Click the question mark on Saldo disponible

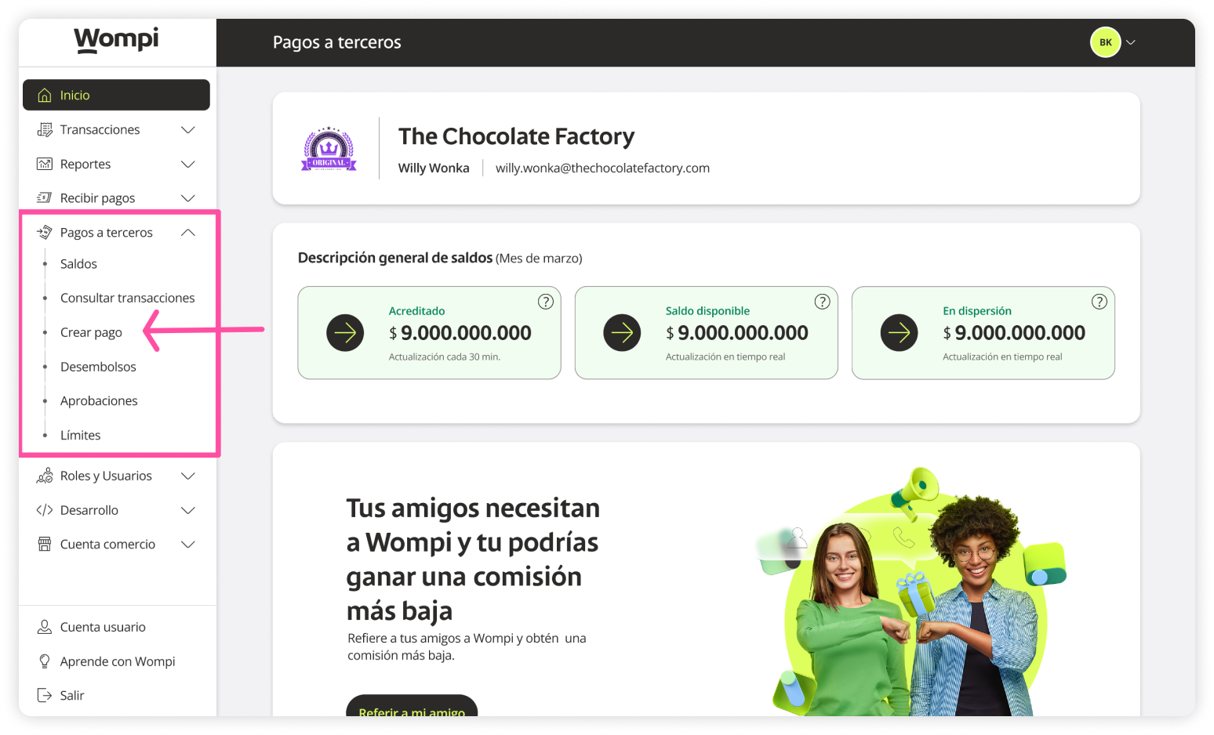pyautogui.click(x=822, y=301)
